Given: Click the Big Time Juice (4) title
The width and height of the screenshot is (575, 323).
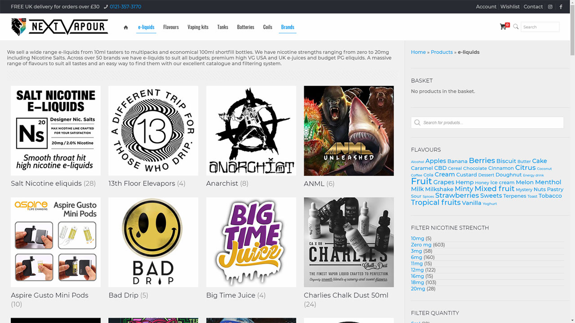Looking at the screenshot, I should click(236, 295).
